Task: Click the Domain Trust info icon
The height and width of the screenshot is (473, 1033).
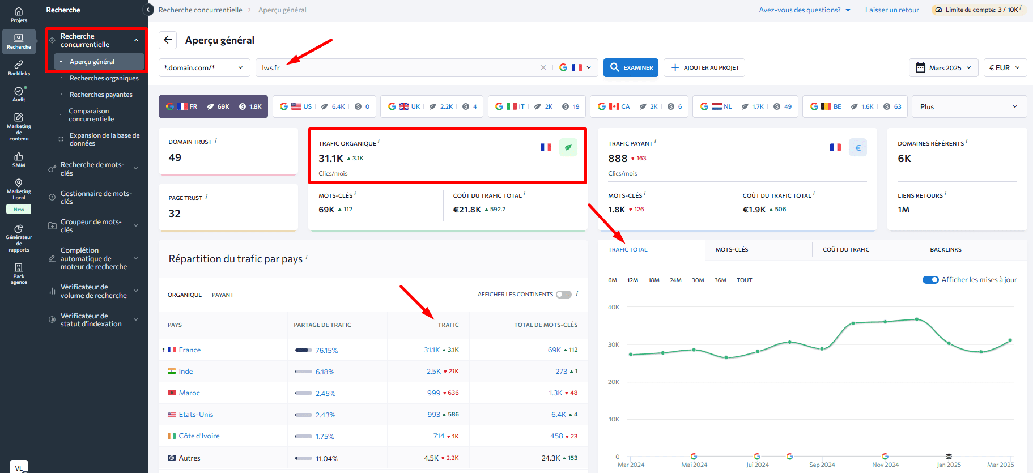Action: point(216,140)
